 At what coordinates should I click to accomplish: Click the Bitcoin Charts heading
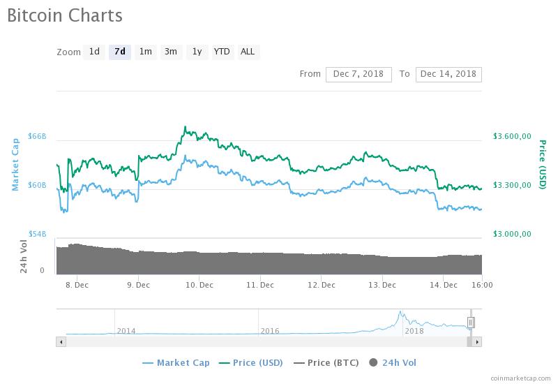(x=65, y=16)
